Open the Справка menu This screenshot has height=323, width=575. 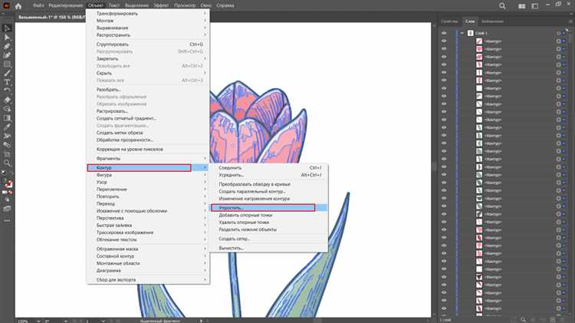tap(225, 5)
